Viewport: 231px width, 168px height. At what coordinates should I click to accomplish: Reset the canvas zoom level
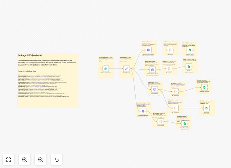tap(56, 160)
